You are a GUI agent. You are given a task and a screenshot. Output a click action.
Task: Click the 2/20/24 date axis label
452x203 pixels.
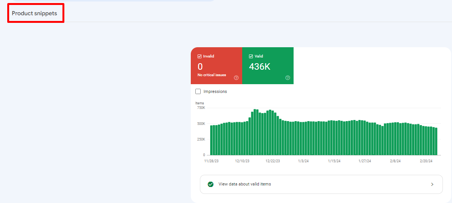426,161
